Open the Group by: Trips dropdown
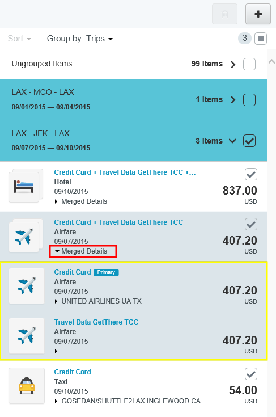The image size is (276, 417). [80, 39]
